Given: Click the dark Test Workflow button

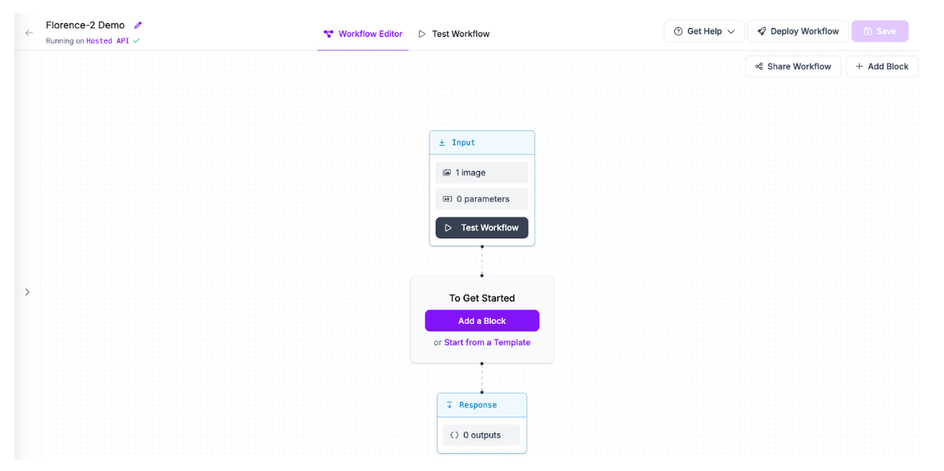Looking at the screenshot, I should (482, 228).
